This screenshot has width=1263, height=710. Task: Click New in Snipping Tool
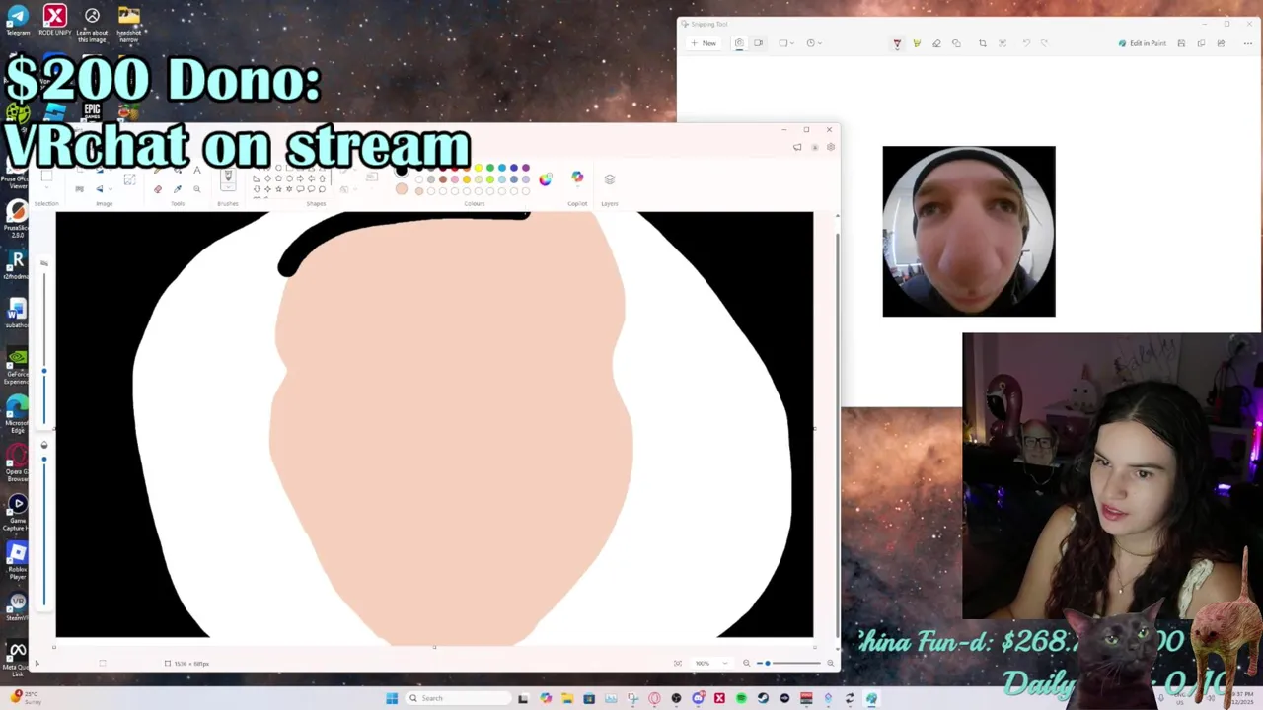[704, 43]
